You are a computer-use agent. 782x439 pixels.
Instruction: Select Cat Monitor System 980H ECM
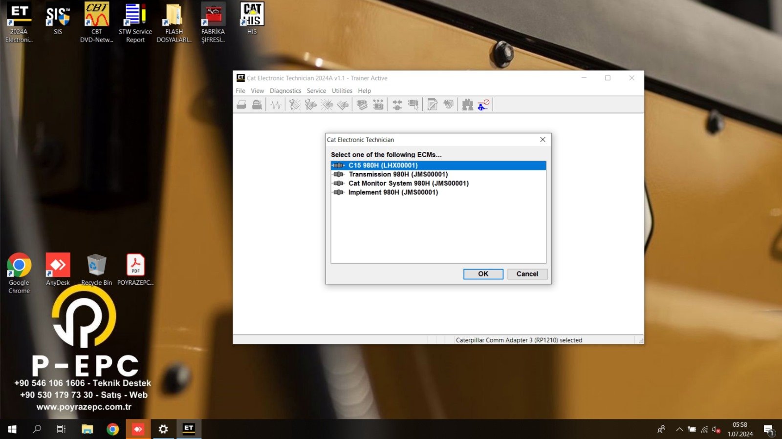438,184
